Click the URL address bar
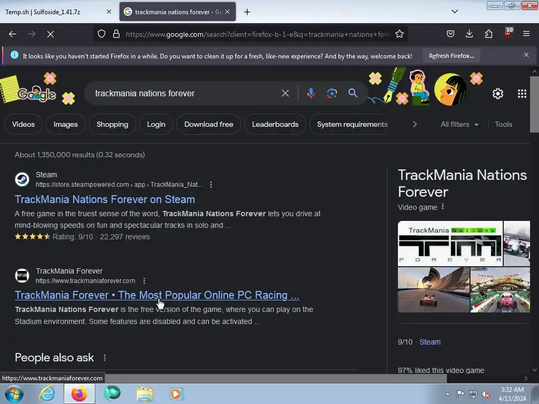539x404 pixels. [x=258, y=34]
